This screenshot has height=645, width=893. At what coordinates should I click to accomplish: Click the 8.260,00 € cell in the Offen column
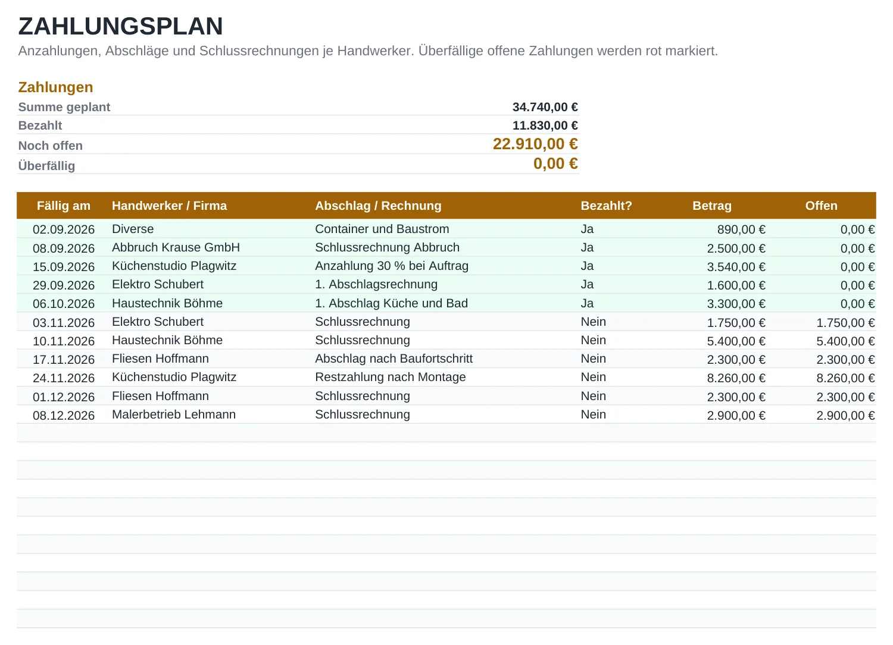coord(845,378)
